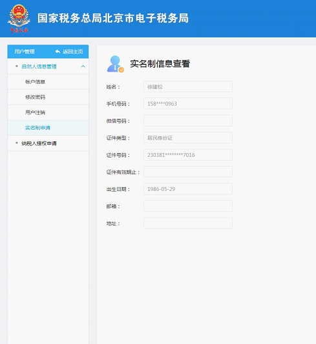
Task: Select 自然人信息管理 tree item
Action: (39, 66)
